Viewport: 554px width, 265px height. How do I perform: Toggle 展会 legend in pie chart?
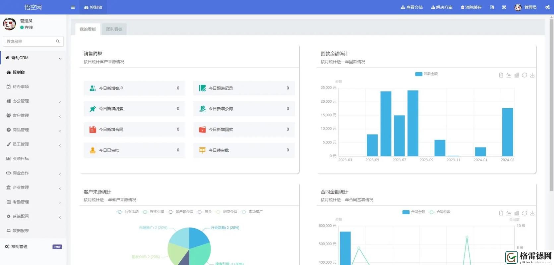click(204, 212)
